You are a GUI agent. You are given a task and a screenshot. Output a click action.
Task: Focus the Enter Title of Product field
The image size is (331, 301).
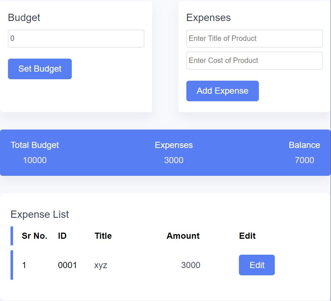pos(254,38)
